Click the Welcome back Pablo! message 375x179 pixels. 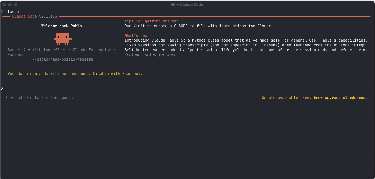(x=62, y=26)
